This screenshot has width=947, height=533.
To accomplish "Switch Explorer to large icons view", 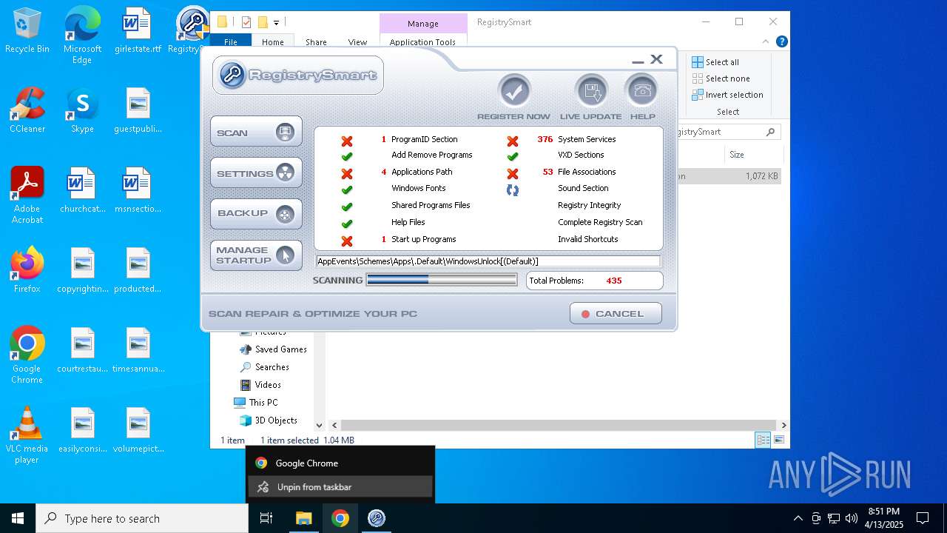I will pos(778,440).
